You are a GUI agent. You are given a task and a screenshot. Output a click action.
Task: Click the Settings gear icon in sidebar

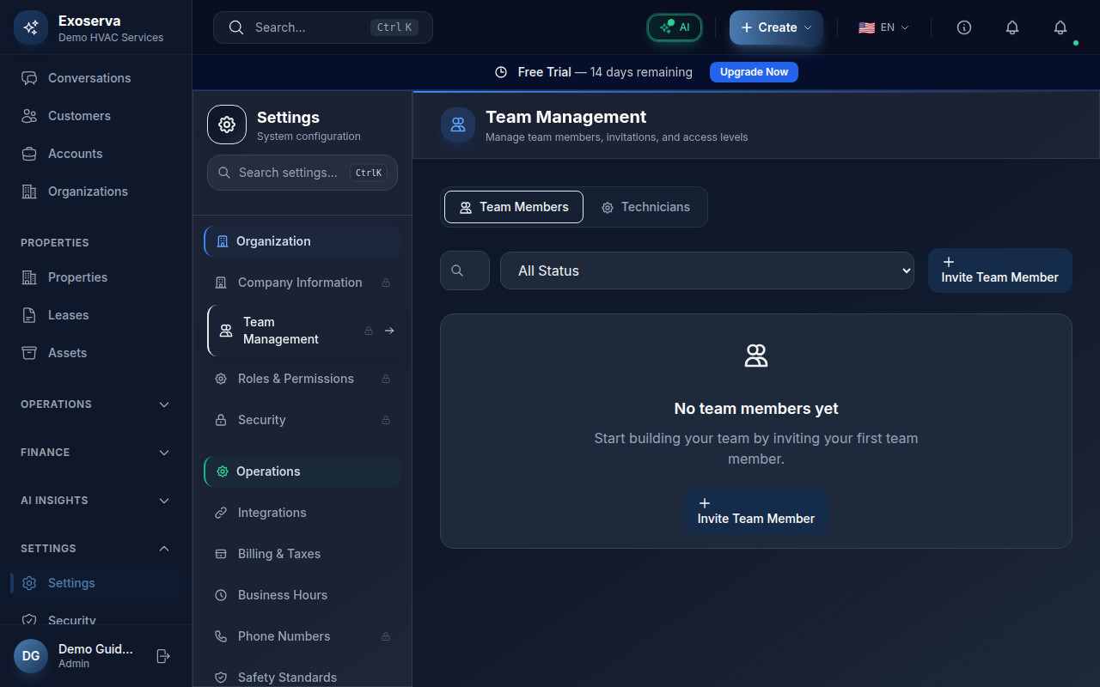(29, 583)
